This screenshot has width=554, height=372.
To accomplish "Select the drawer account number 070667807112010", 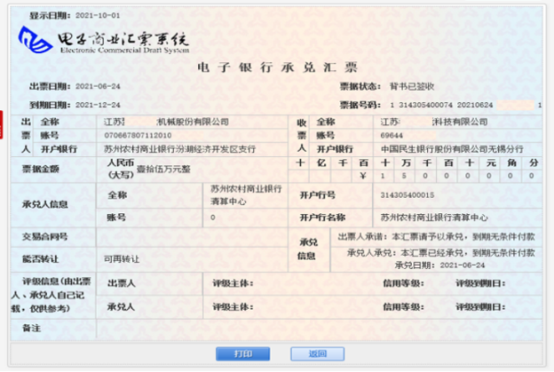I will 133,136.
